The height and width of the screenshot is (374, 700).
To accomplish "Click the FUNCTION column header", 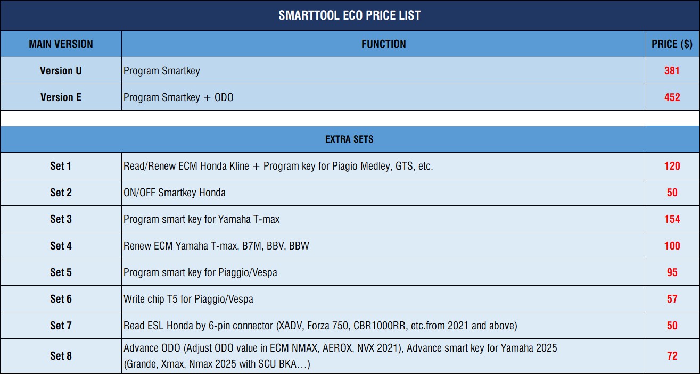I will 383,44.
